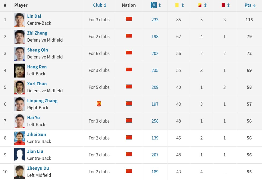
Task: Click Jian Liu's placeholder silhouette photo
Action: click(20, 155)
